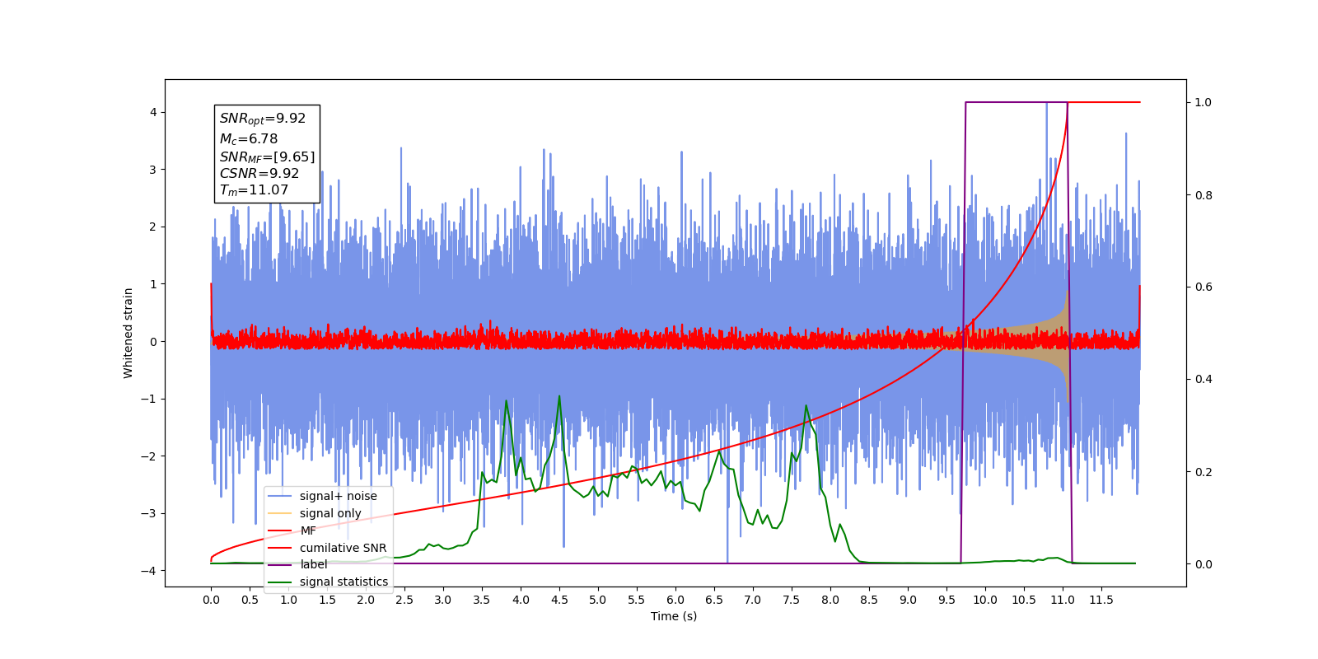
Task: Click the left y-axis tick label −4
Action: click(150, 571)
